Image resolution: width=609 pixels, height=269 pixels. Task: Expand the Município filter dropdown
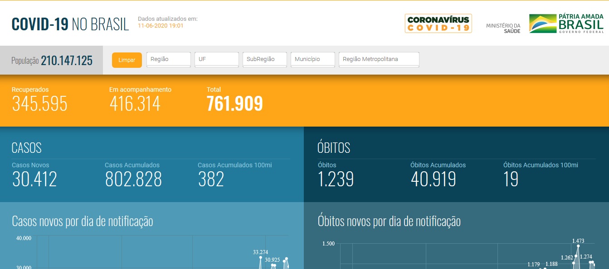tap(312, 59)
